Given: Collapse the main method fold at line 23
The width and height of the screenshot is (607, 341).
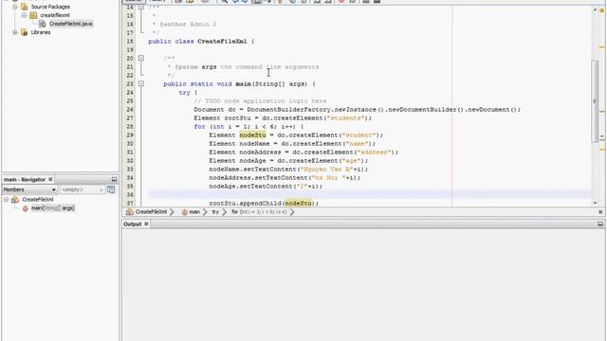Looking at the screenshot, I should click(x=141, y=83).
